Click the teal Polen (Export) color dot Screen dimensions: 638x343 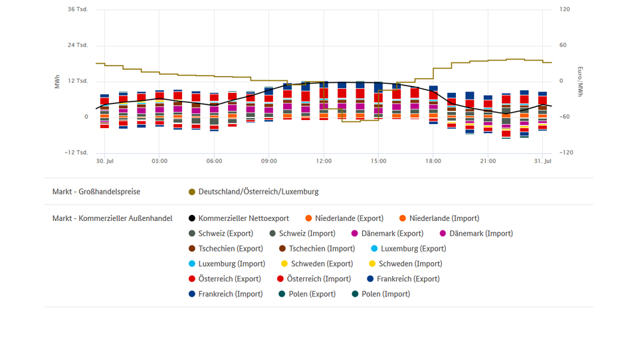pos(282,294)
